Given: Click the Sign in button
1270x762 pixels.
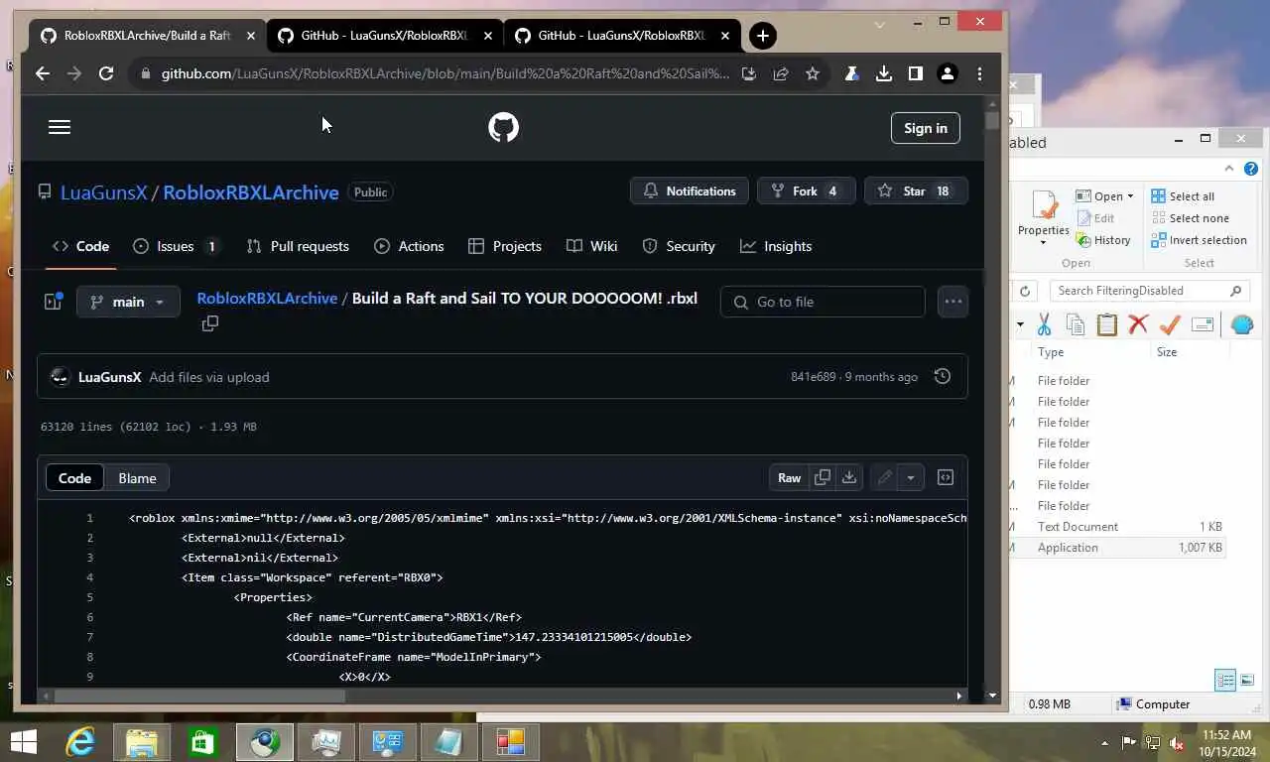Looking at the screenshot, I should point(925,128).
